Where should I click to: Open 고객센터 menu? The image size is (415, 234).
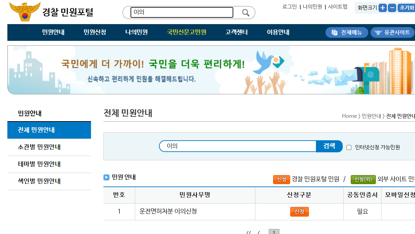coord(237,32)
